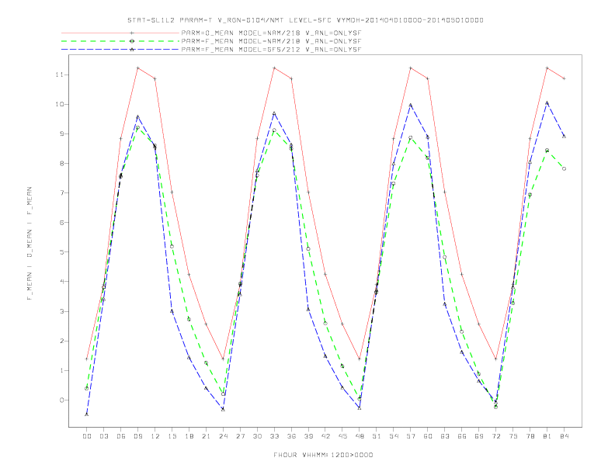615x475 pixels.
Task: Click x-axis tick label 39
Action: pyautogui.click(x=308, y=436)
